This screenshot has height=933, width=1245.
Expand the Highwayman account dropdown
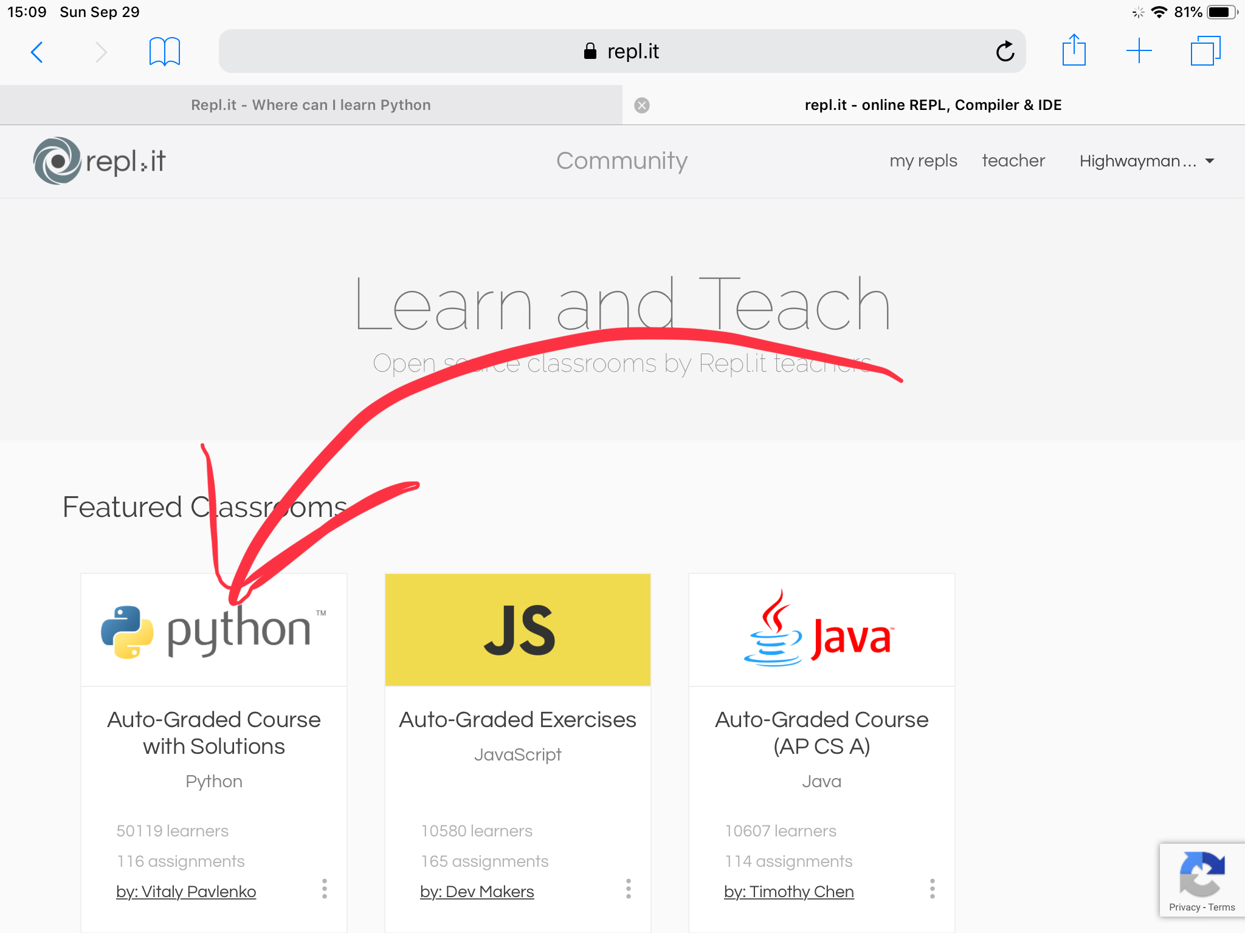1147,161
